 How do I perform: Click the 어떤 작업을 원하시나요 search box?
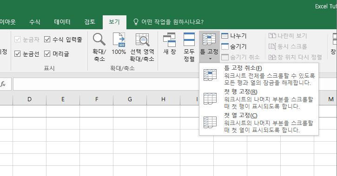tap(172, 22)
